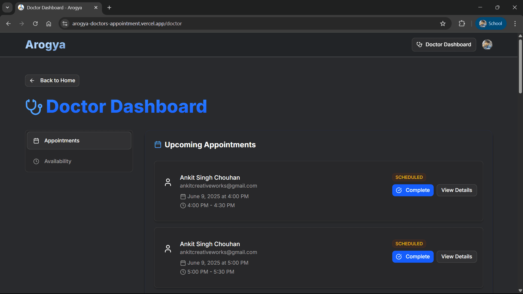View site information icon in address bar
The height and width of the screenshot is (294, 523).
pos(65,24)
